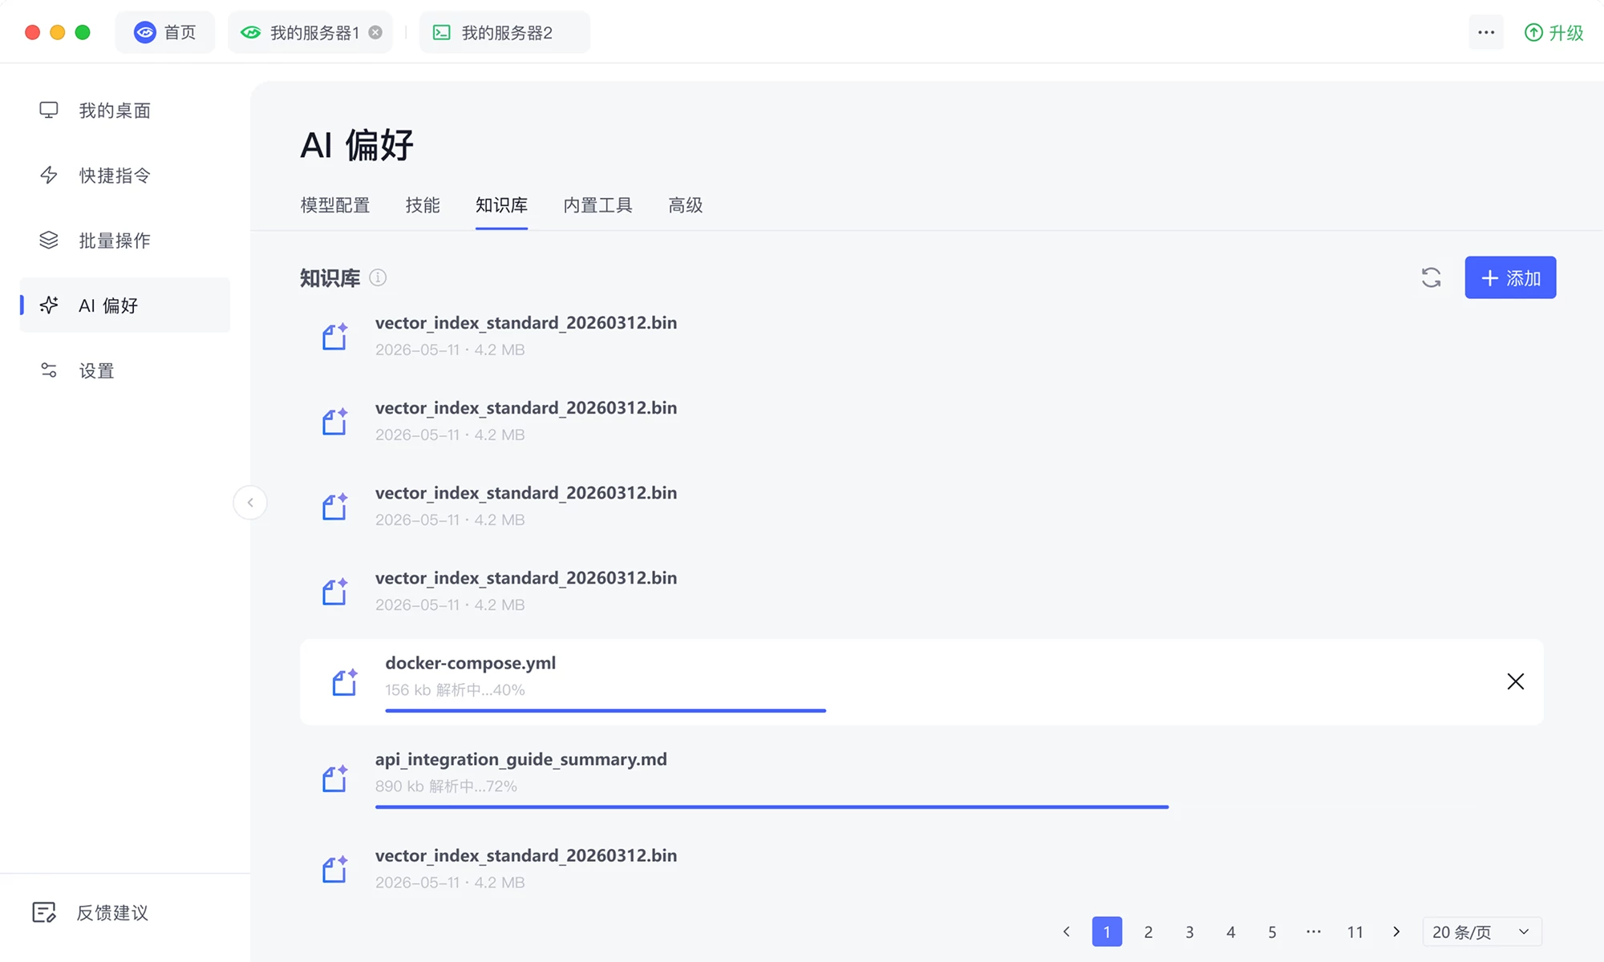Click the 知识库 info icon

point(378,277)
